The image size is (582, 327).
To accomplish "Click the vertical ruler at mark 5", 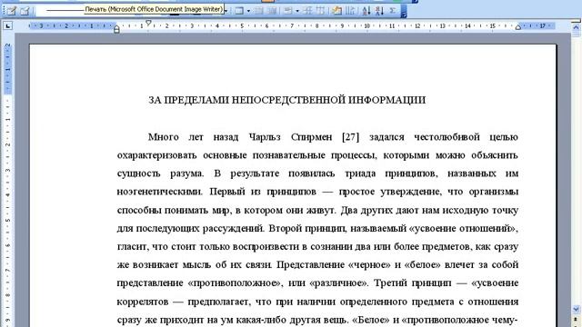I will [x=8, y=221].
